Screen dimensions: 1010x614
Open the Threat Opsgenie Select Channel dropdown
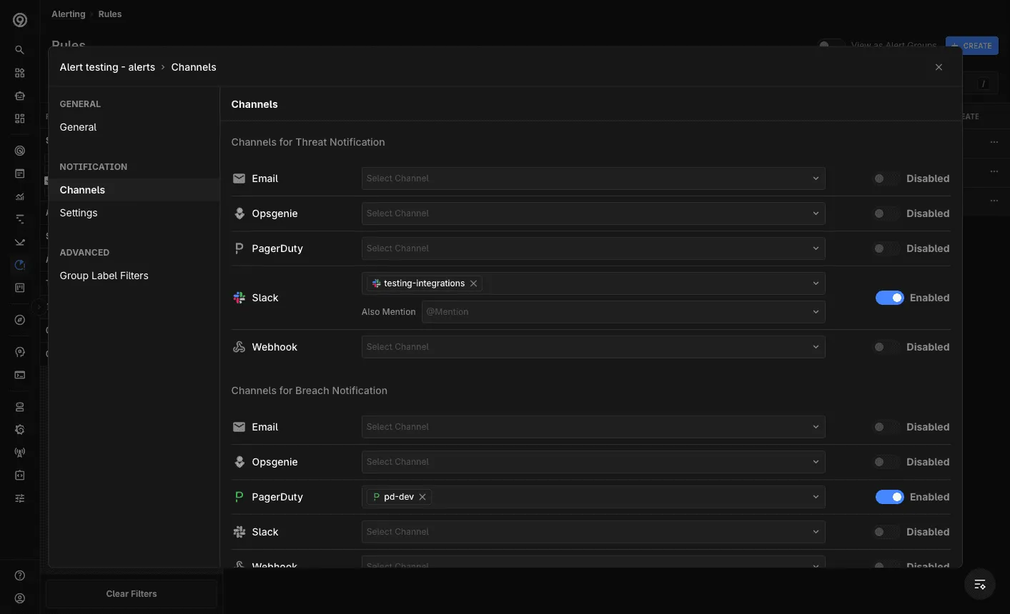tap(593, 213)
